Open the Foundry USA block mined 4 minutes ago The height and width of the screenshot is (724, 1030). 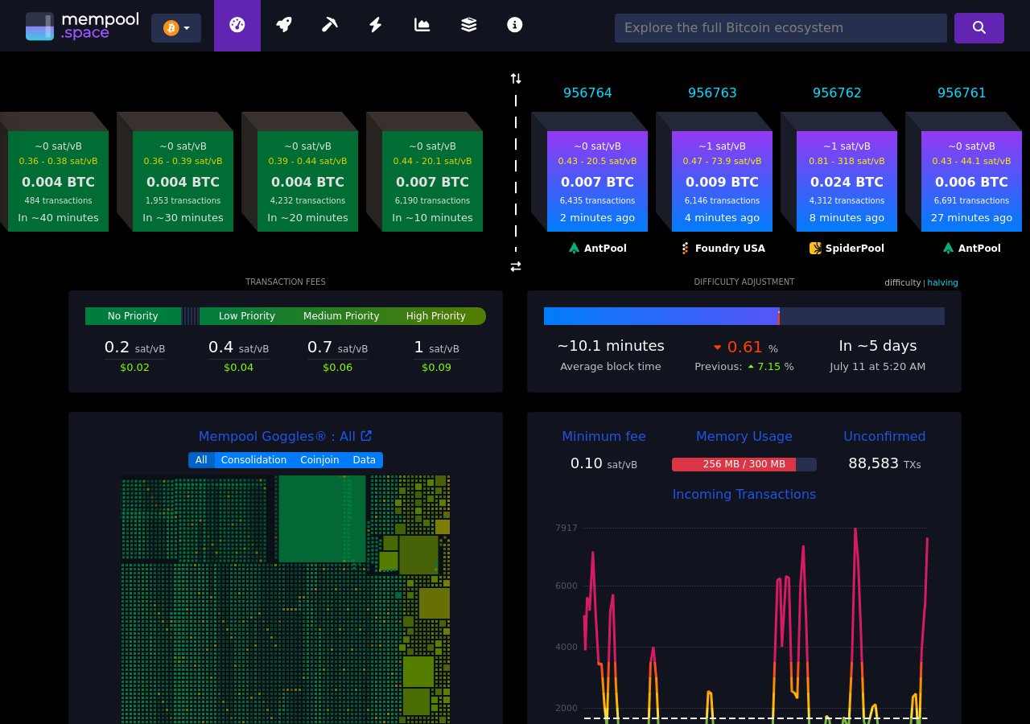[722, 181]
